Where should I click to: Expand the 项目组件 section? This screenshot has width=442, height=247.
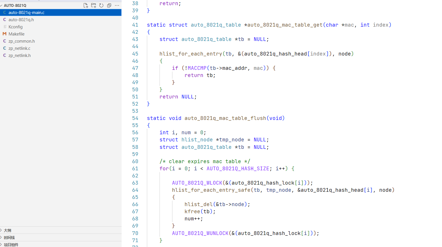pyautogui.click(x=61, y=244)
